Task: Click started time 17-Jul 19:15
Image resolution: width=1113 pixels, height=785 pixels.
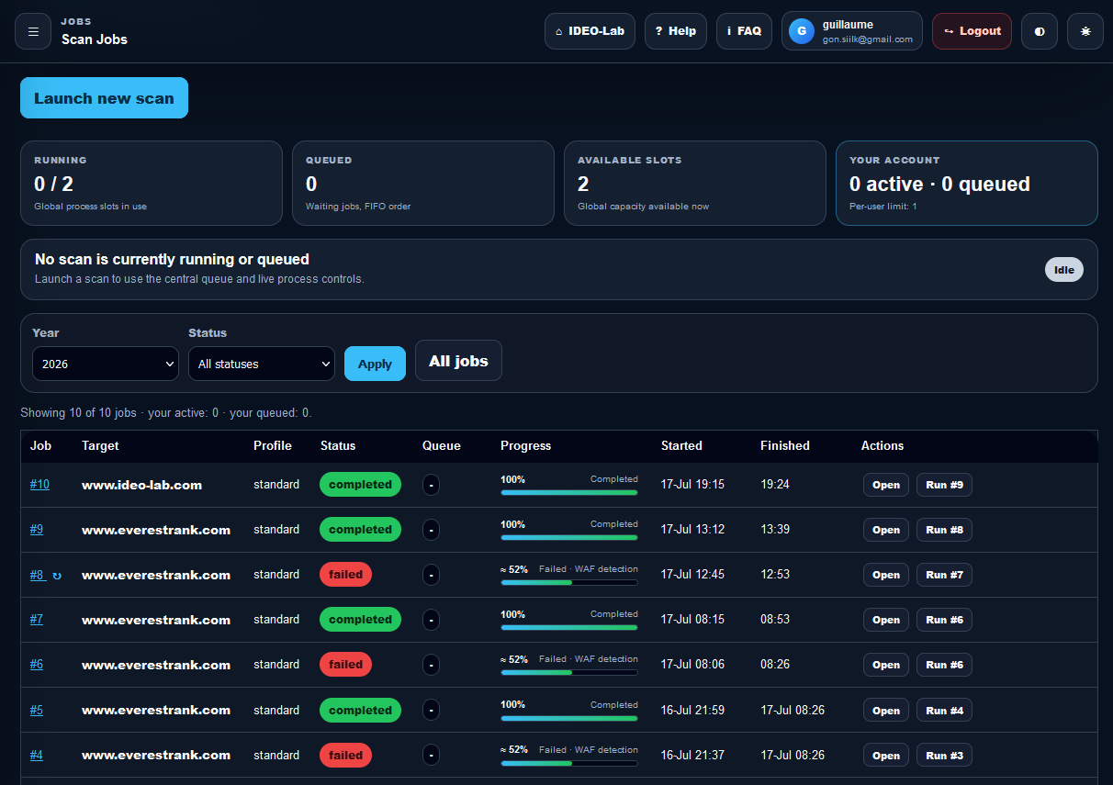Action: [692, 484]
